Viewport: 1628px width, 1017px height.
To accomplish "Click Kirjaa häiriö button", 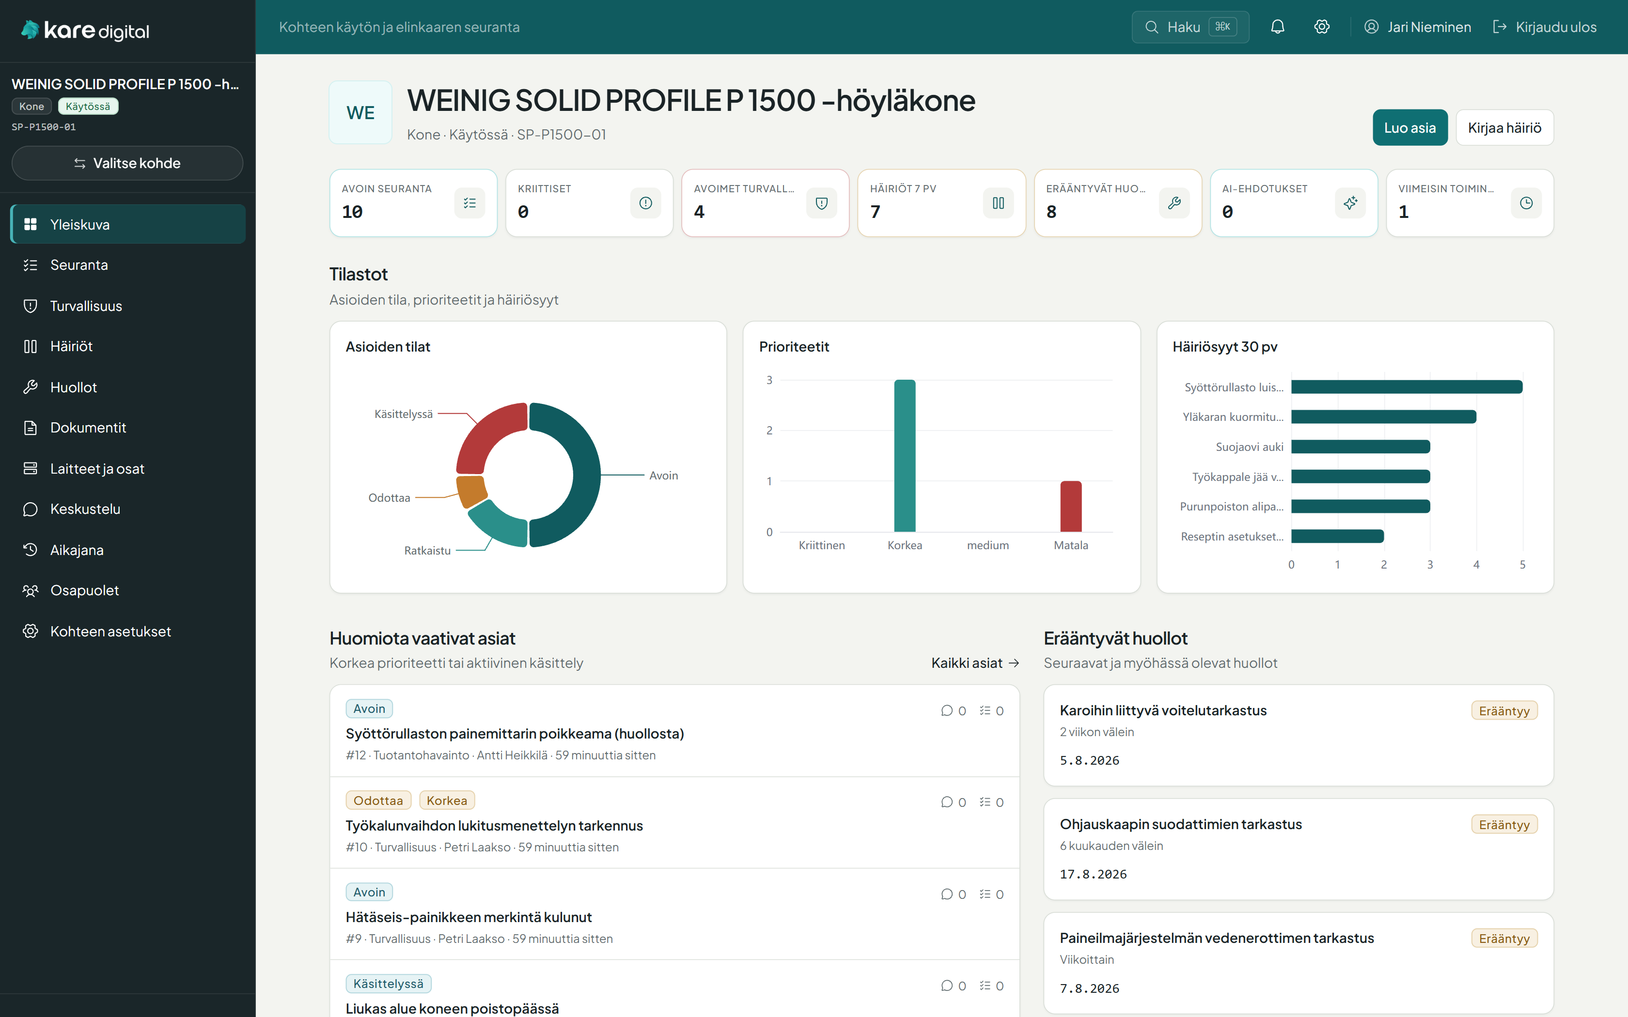I will point(1505,128).
